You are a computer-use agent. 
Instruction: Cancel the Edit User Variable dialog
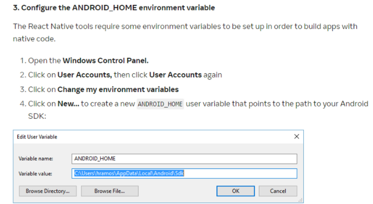278,191
